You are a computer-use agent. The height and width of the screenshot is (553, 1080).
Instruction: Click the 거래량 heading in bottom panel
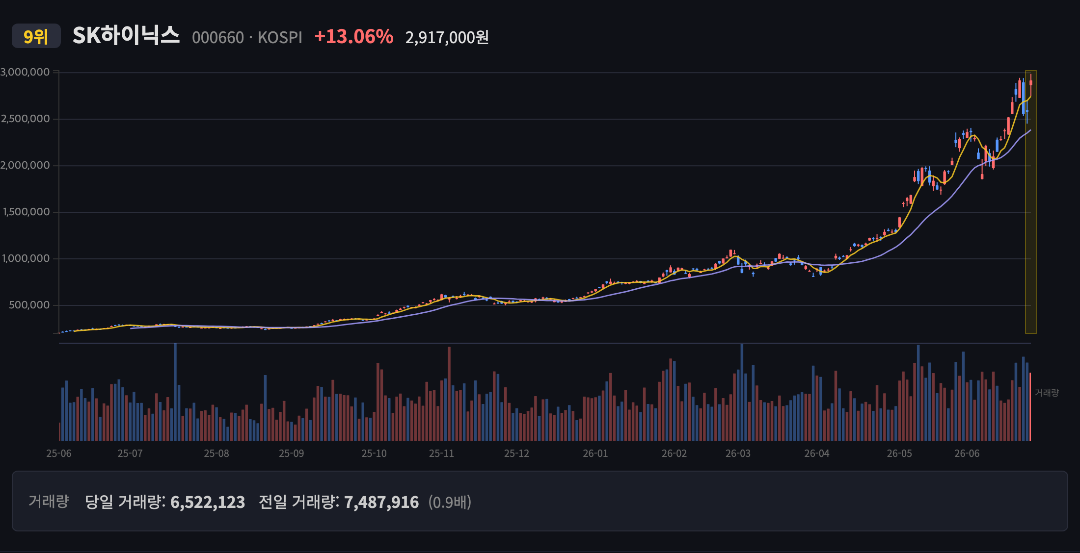click(49, 501)
